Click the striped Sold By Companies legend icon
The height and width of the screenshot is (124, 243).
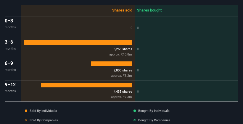[26, 120]
